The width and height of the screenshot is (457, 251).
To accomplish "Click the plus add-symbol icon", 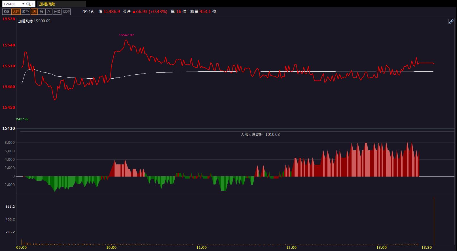I will (33, 4).
